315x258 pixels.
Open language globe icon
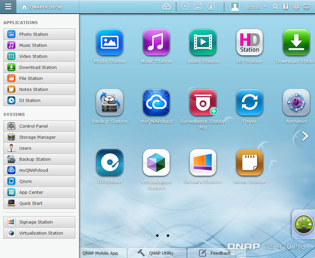coord(296,7)
